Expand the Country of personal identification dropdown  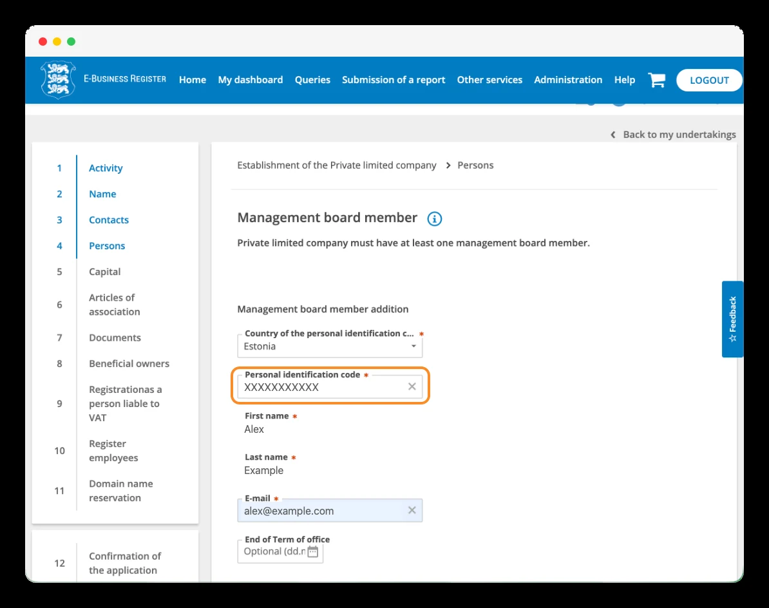click(x=330, y=346)
